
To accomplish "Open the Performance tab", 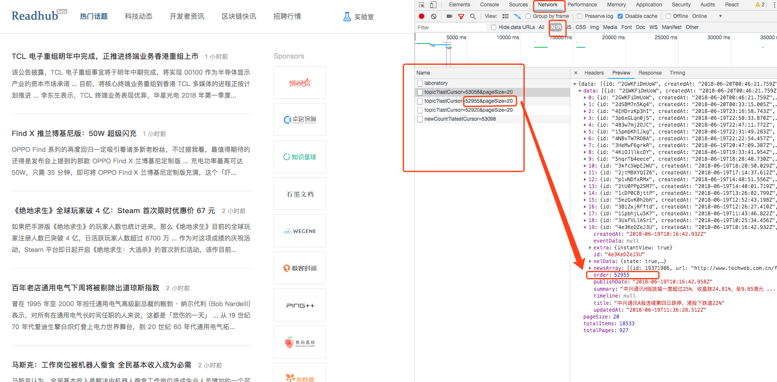I will 582,5.
